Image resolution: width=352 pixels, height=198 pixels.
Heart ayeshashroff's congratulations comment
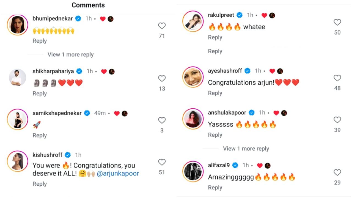coord(337,78)
